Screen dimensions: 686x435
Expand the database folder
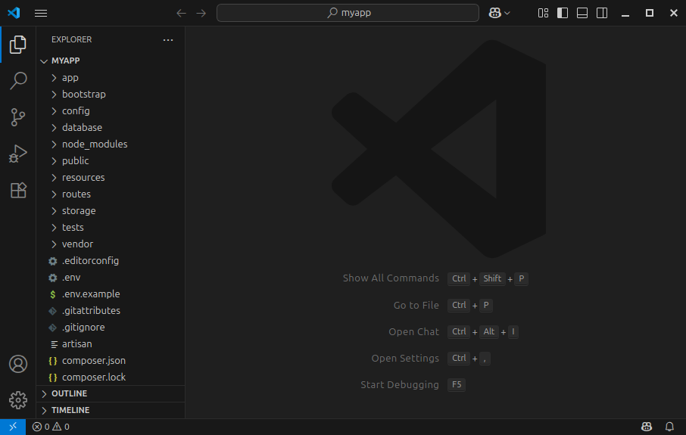click(111, 128)
